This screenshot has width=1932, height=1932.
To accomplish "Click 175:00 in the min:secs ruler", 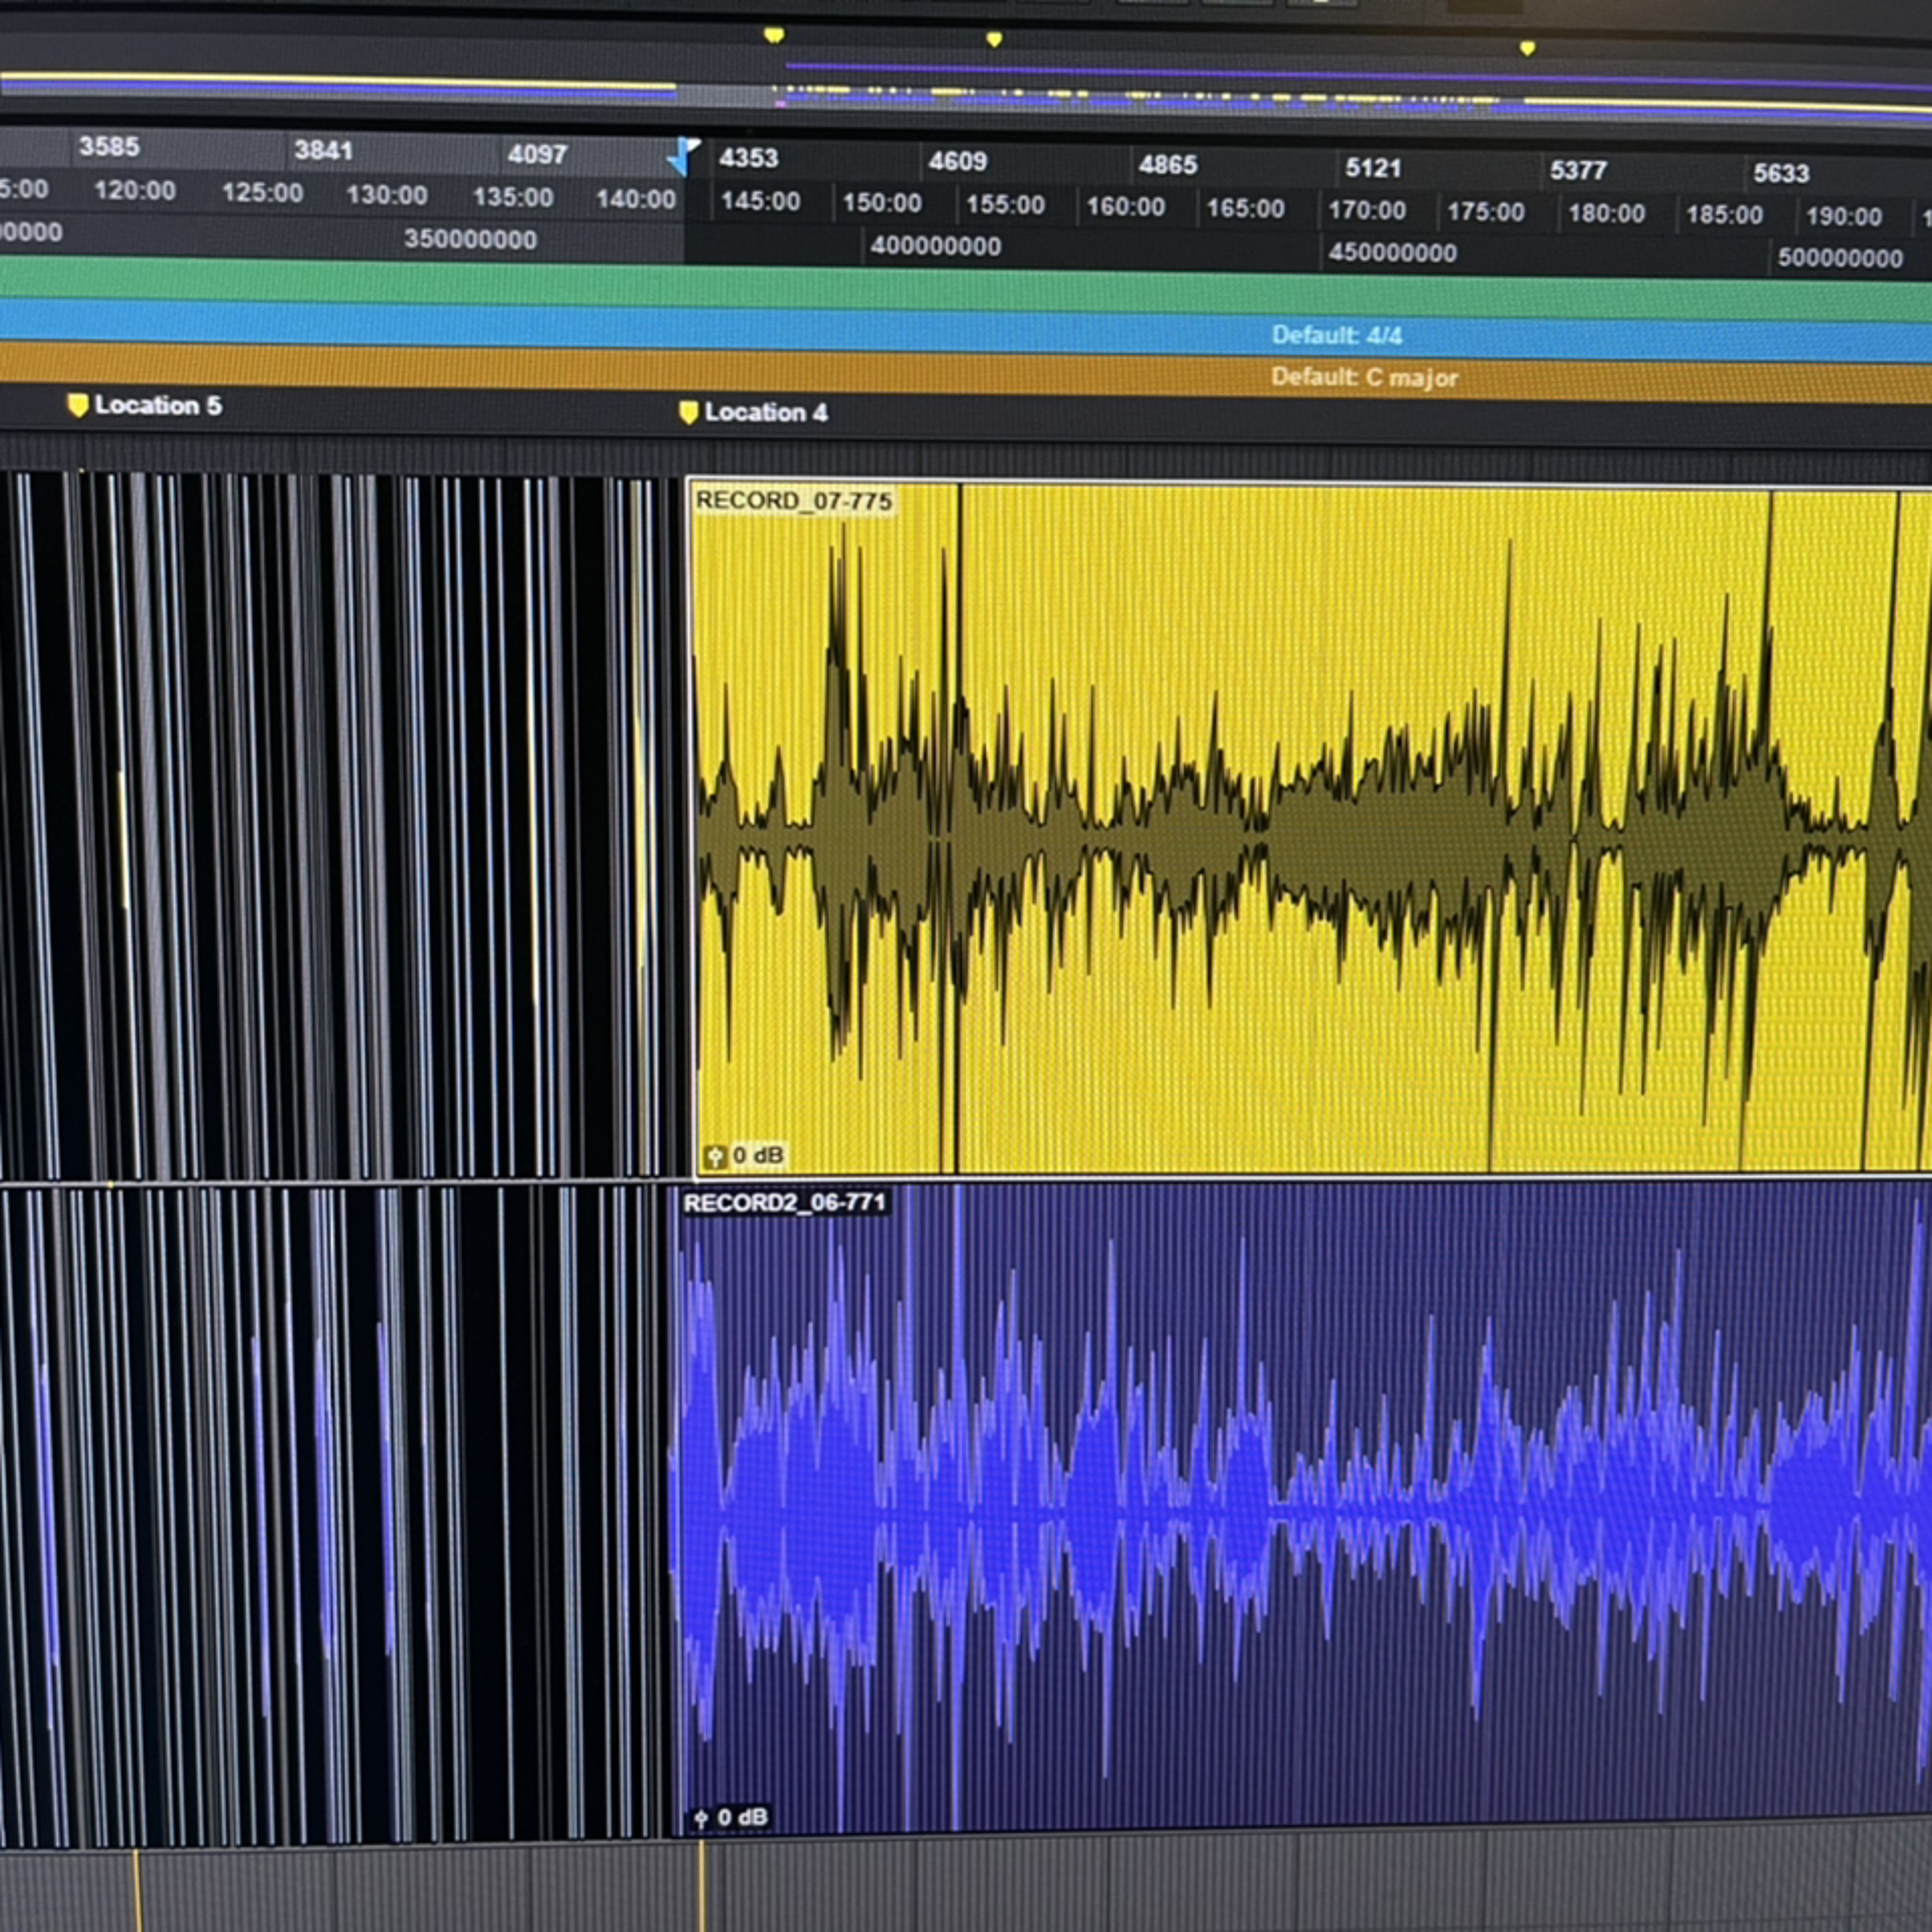I will (x=1485, y=212).
